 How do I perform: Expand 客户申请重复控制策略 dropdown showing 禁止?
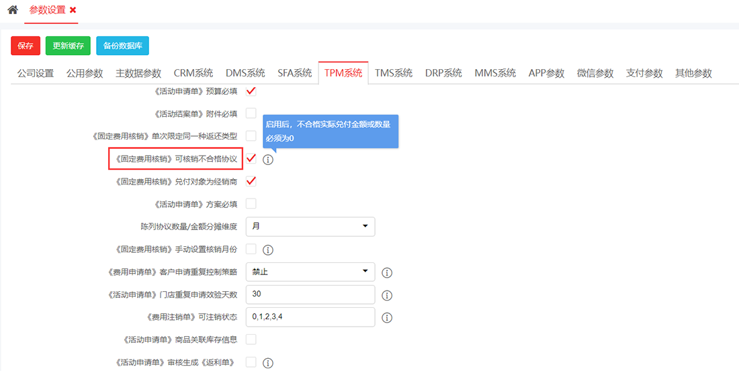click(x=310, y=272)
